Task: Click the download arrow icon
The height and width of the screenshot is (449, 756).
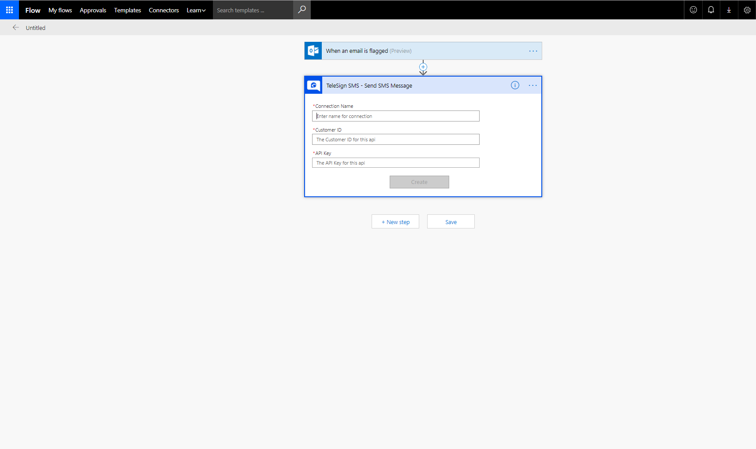Action: 729,10
